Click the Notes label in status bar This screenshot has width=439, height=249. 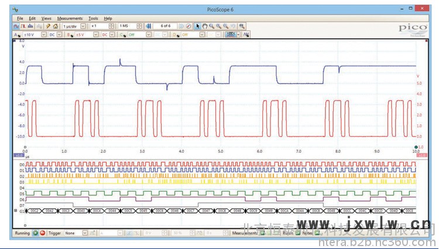tap(307, 233)
